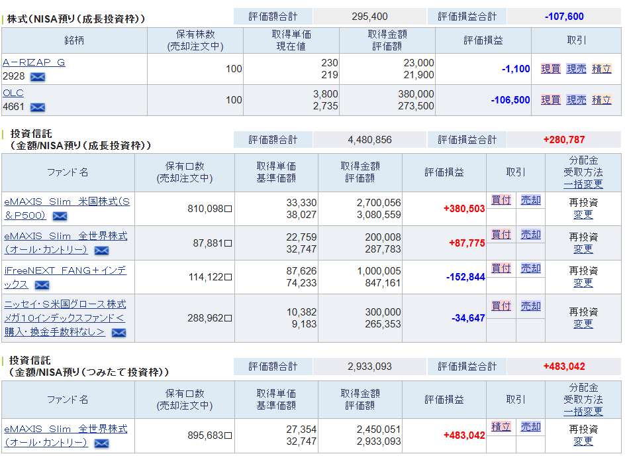Click 売却 for the iFreeNEXT FANG+ fund
The height and width of the screenshot is (460, 627).
pyautogui.click(x=530, y=268)
